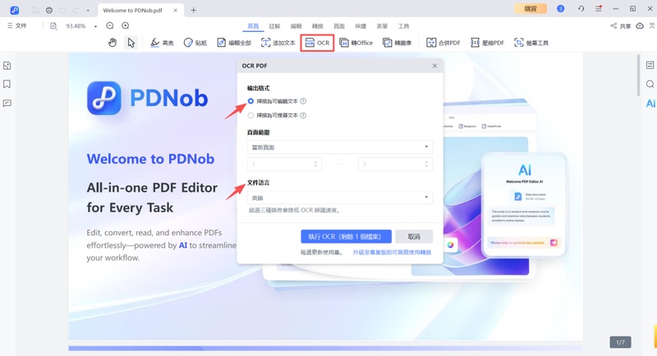The height and width of the screenshot is (356, 657).
Task: Open the AI assistant in right sidebar
Action: (650, 103)
